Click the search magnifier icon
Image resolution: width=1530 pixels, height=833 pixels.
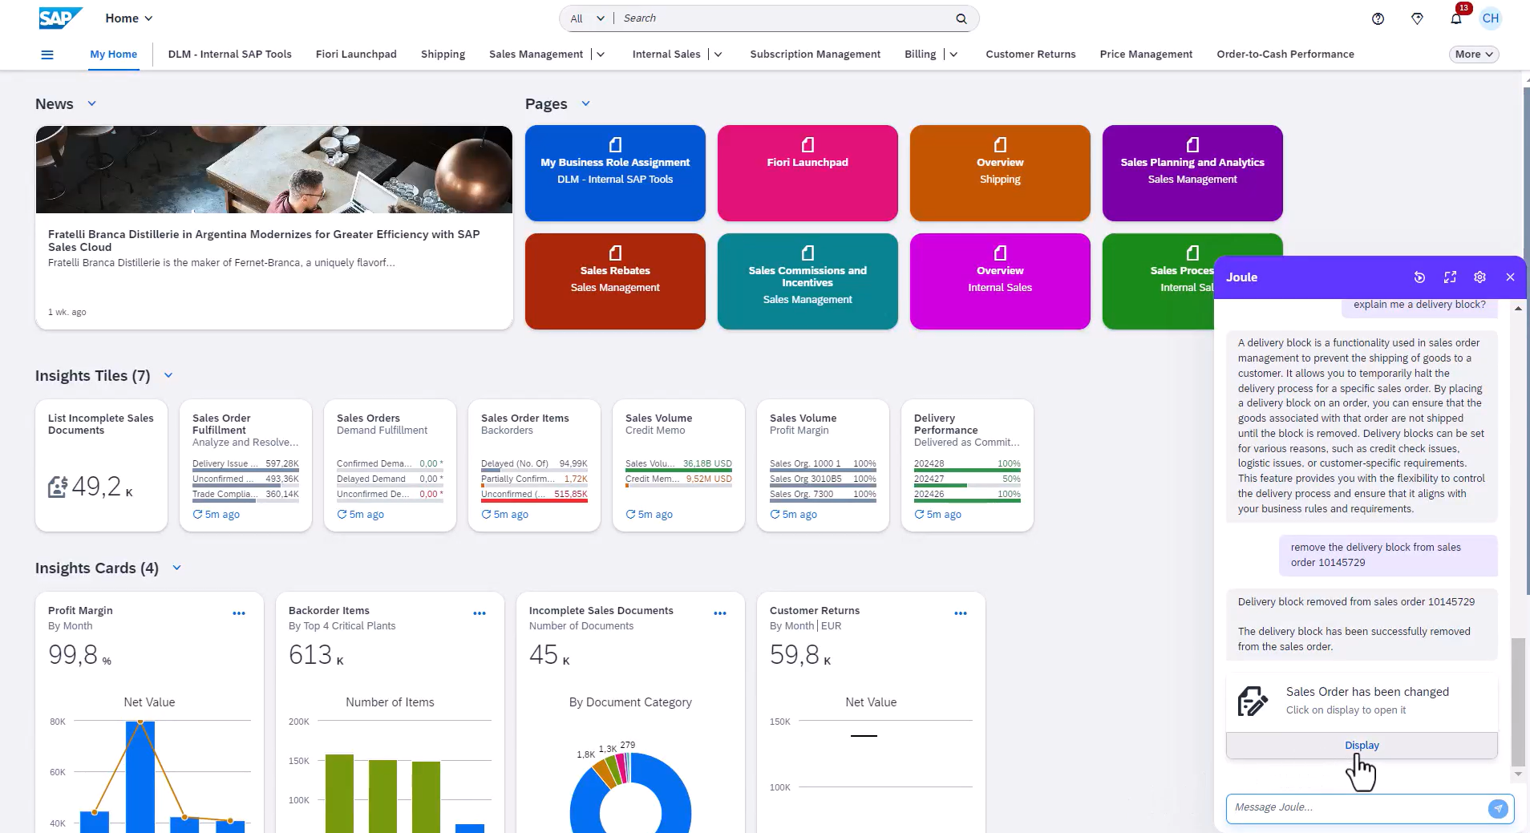(961, 18)
